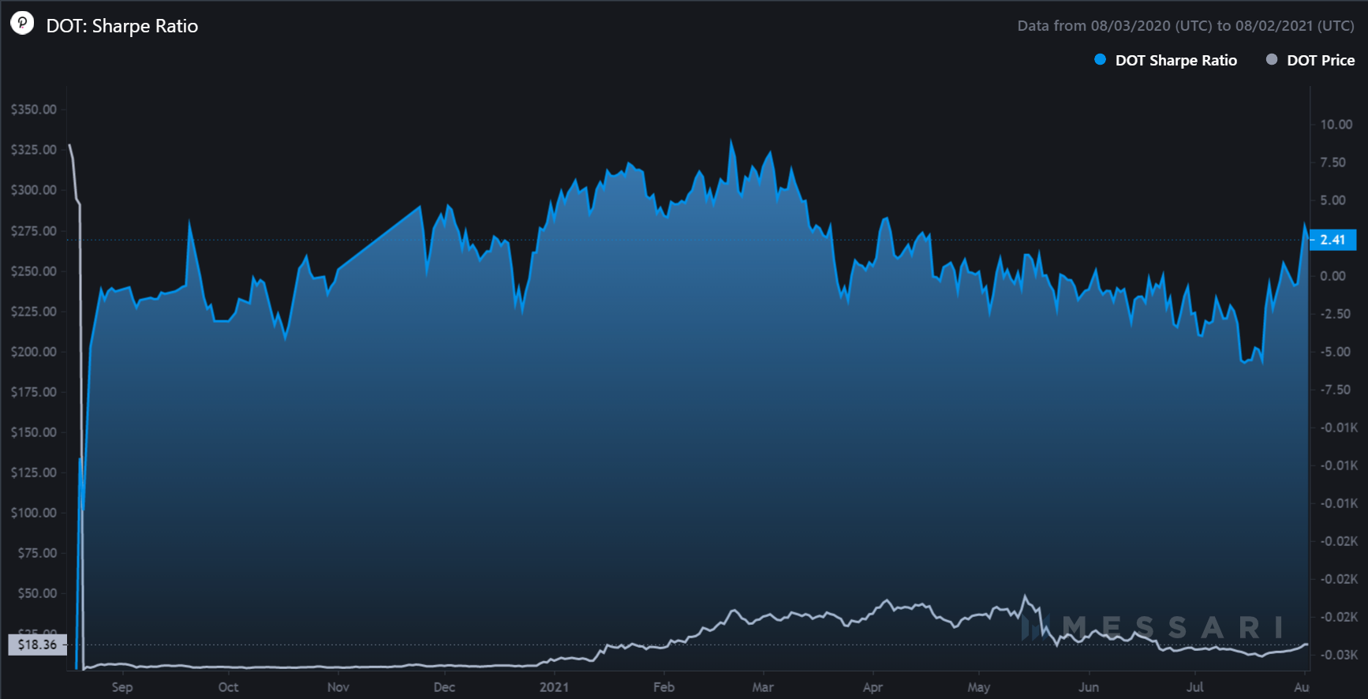This screenshot has height=699, width=1368.
Task: Click the $275.00 price axis label
Action: point(34,231)
